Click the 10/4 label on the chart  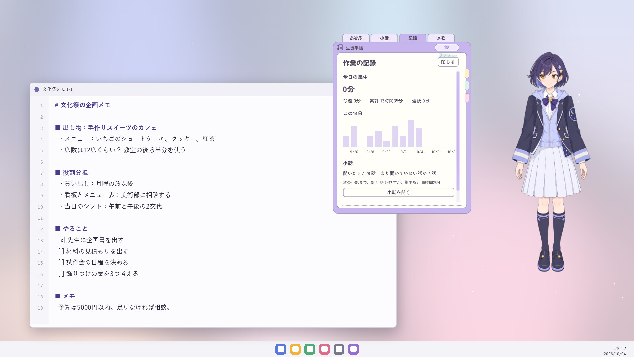[419, 152]
